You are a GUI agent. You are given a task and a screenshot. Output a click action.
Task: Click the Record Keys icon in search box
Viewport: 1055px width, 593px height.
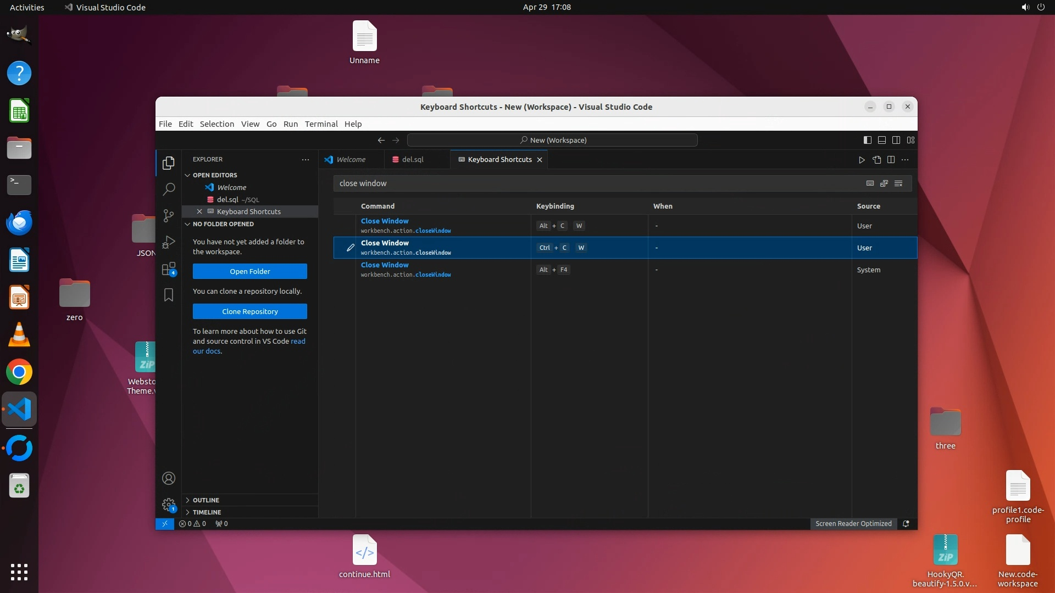pyautogui.click(x=870, y=183)
